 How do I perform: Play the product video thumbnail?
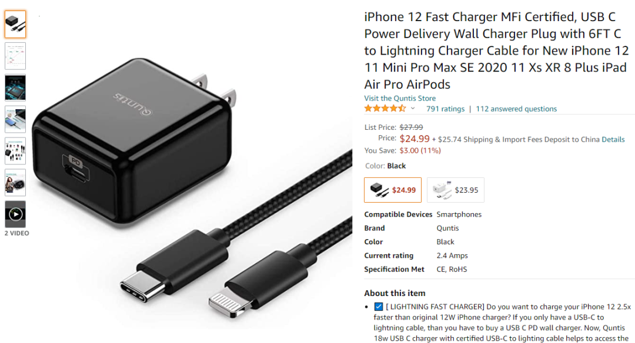pyautogui.click(x=15, y=214)
